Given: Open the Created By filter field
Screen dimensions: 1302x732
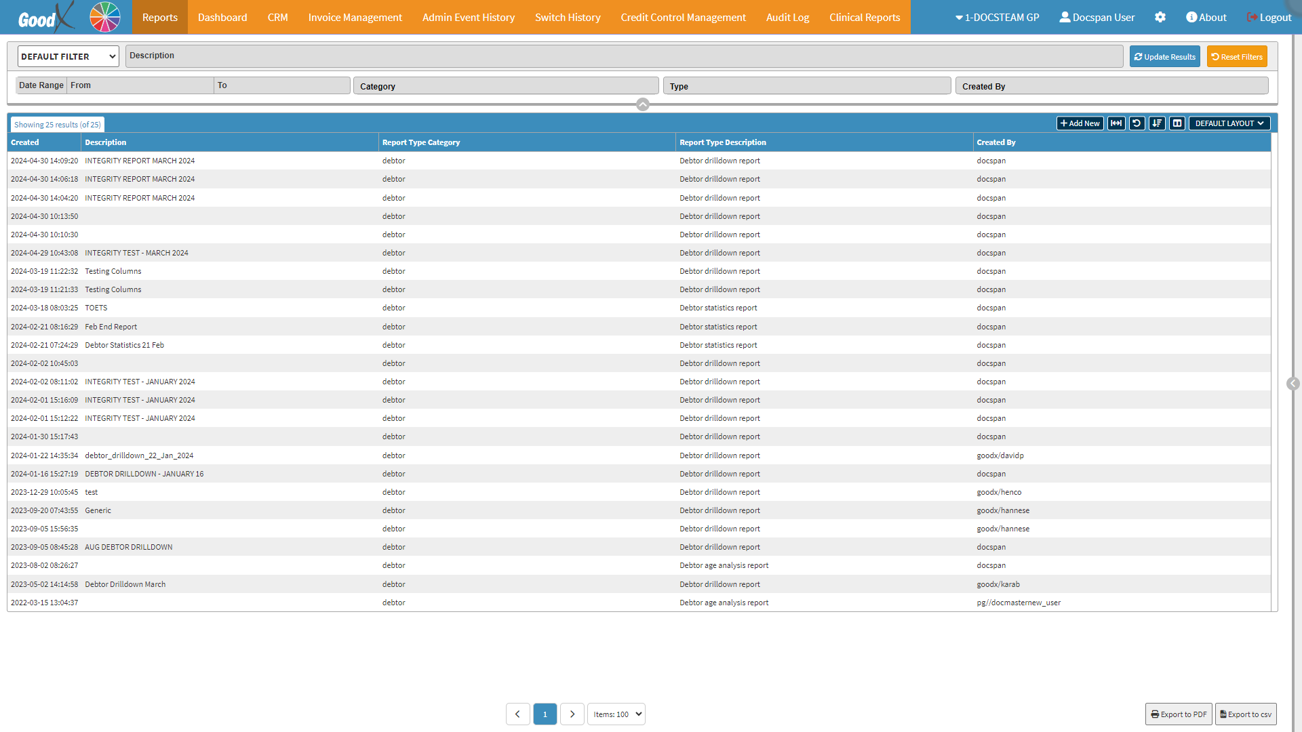Looking at the screenshot, I should pos(1112,86).
